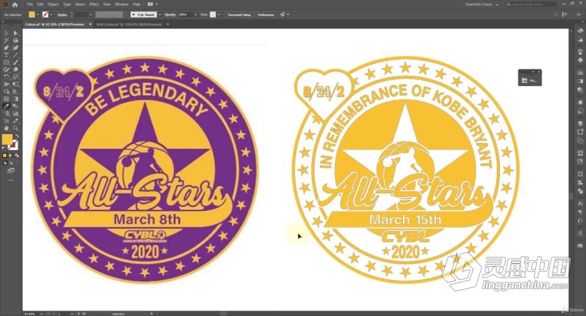Select the Shaper tool
This screenshot has height=316, width=586.
[x=6, y=70]
